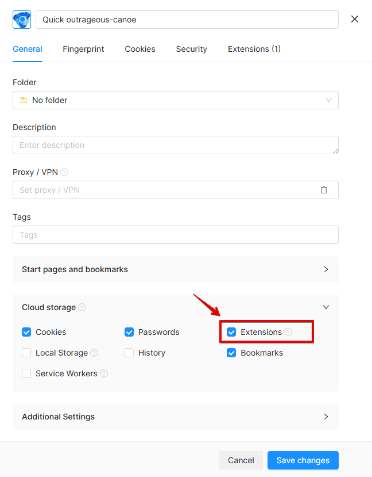The height and width of the screenshot is (477, 372).
Task: Click the Set proxy / VPN field
Action: [176, 190]
